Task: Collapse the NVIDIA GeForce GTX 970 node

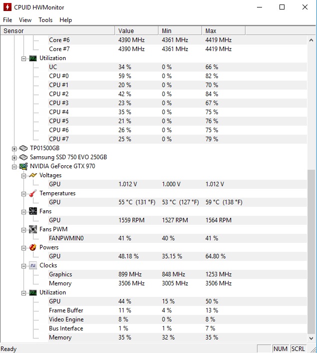Action: 14,167
